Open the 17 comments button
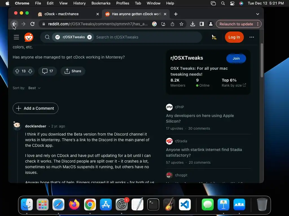 coord(47,71)
